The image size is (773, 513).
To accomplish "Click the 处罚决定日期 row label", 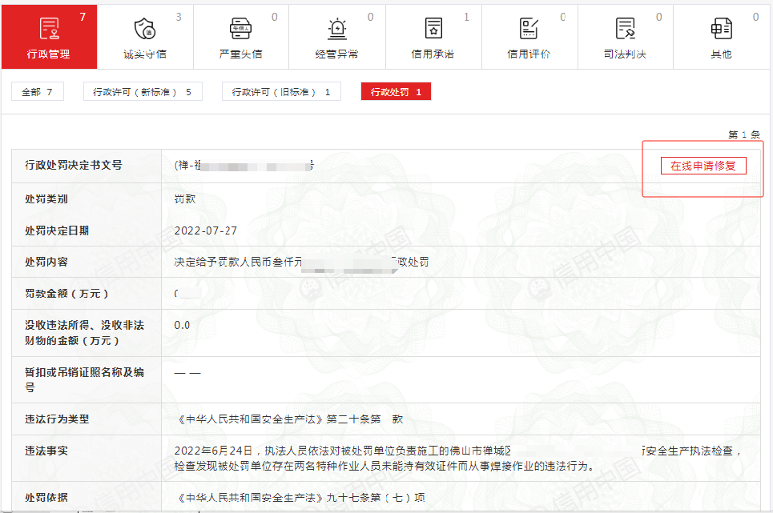I will pos(57,230).
